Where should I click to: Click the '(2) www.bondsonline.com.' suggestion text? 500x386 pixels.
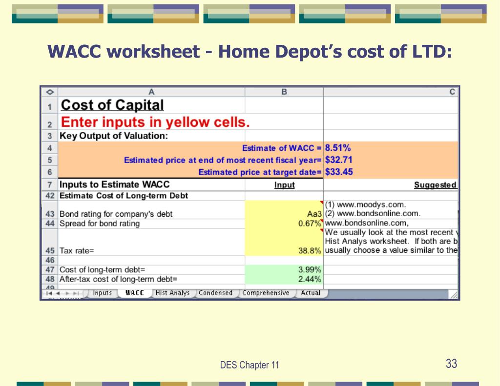(373, 214)
